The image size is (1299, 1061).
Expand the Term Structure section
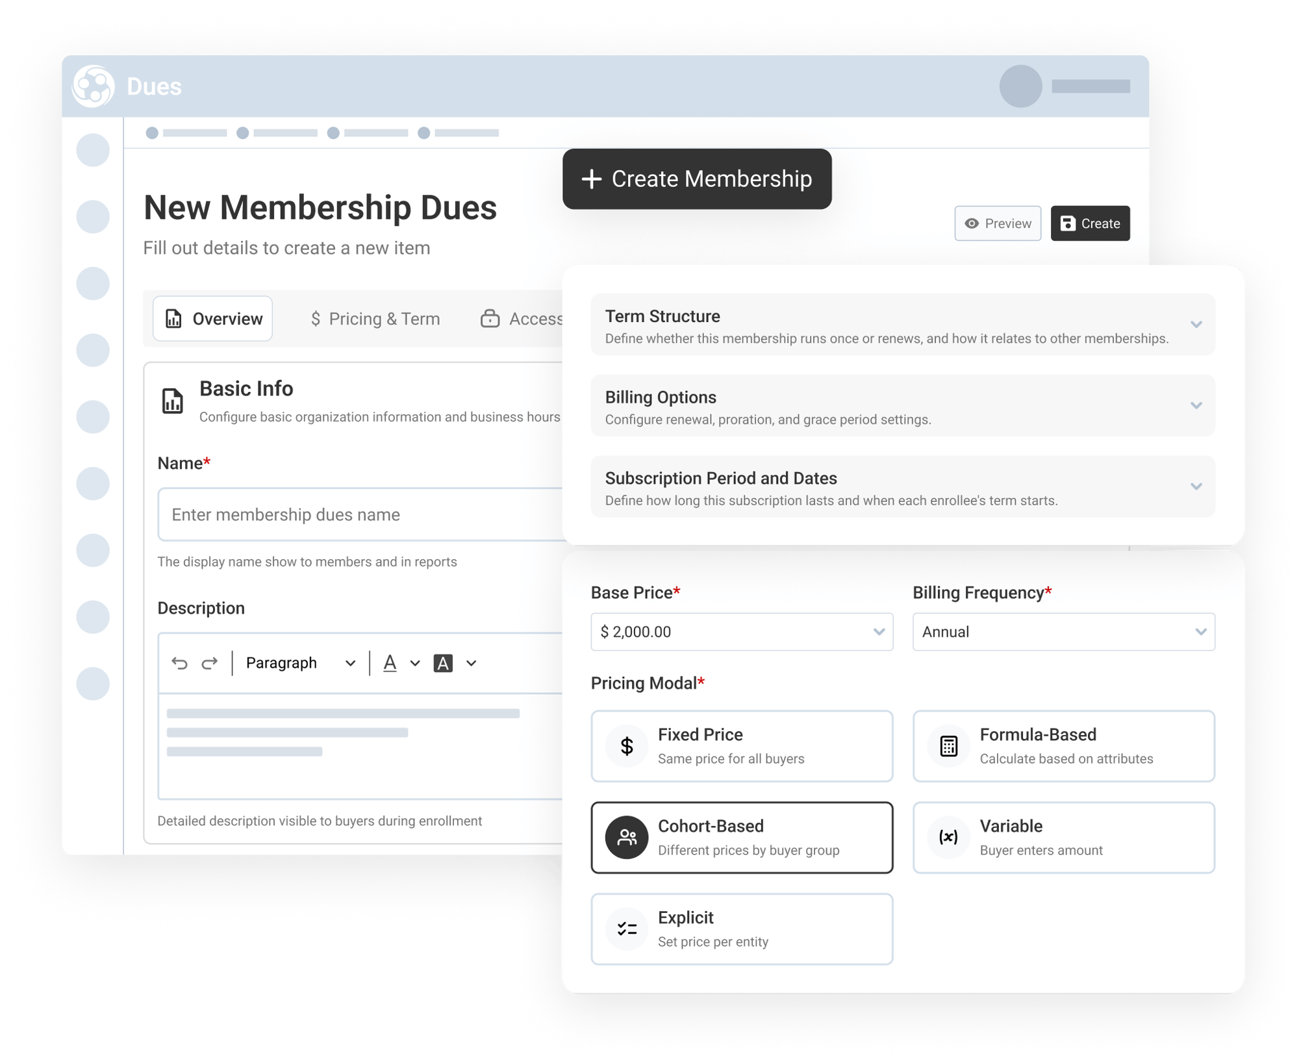(903, 325)
